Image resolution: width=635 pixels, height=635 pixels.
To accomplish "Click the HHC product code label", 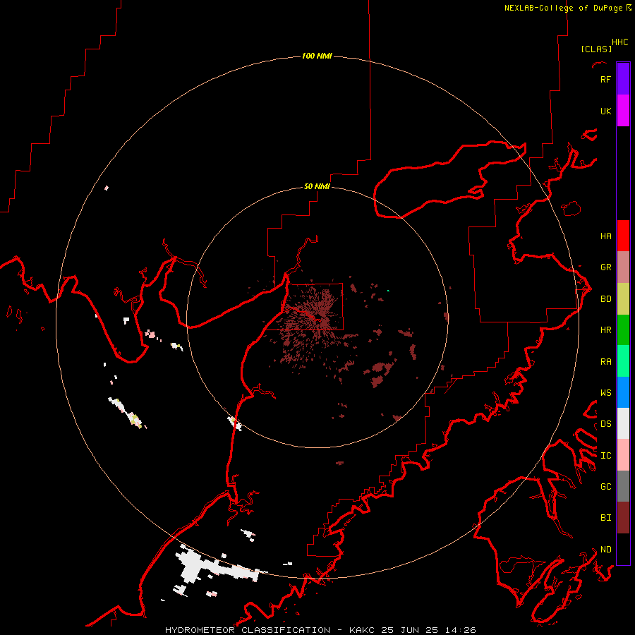I will tap(619, 42).
